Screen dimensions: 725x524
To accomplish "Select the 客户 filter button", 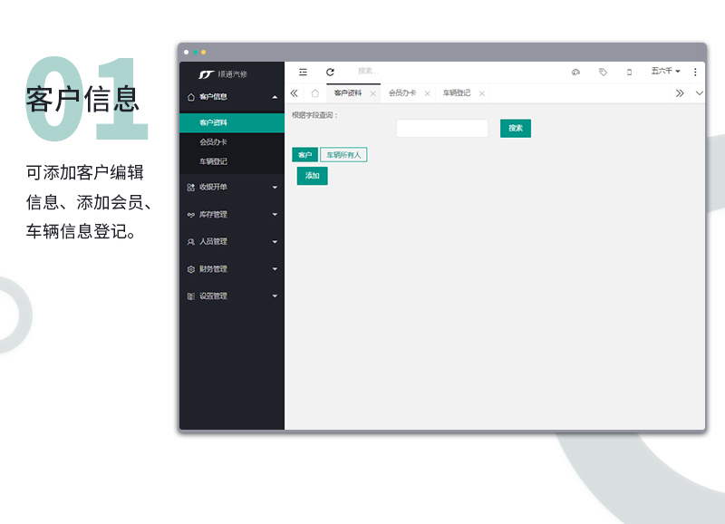I will click(x=304, y=155).
